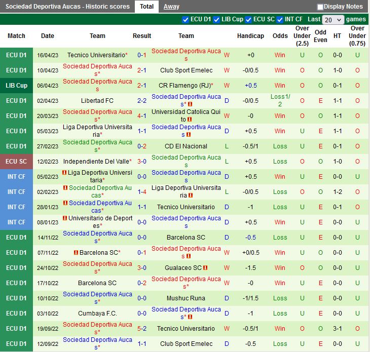Click the LIB Cup match label
This screenshot has height=352, width=370.
coord(16,86)
